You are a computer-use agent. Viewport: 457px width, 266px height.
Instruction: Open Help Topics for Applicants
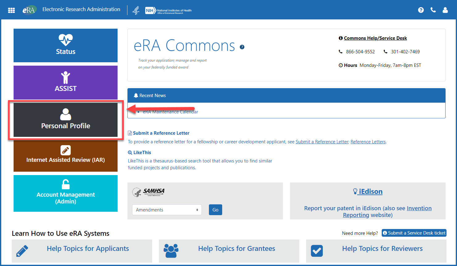click(88, 249)
